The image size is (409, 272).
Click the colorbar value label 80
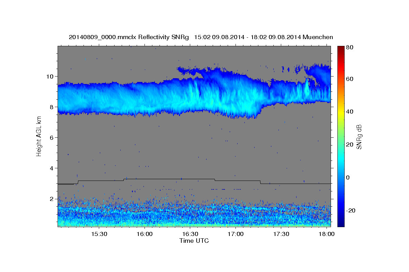pos(349,48)
